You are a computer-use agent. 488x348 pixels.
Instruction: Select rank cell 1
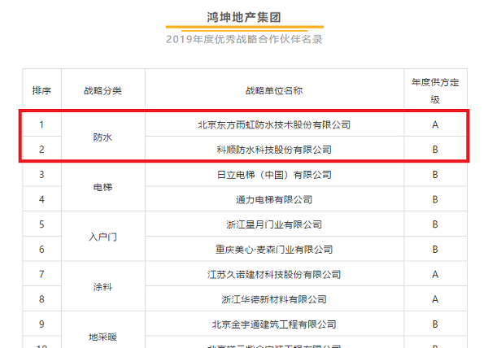[x=41, y=125]
